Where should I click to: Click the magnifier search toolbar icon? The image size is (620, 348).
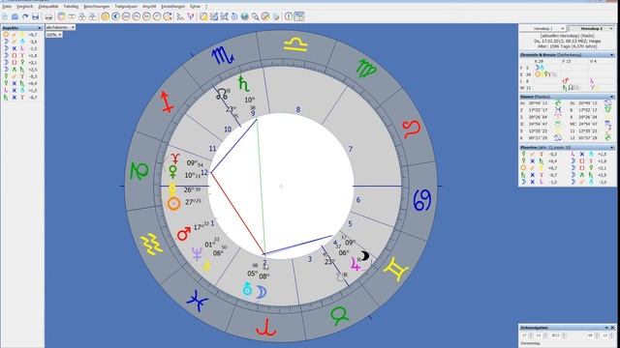(255, 16)
